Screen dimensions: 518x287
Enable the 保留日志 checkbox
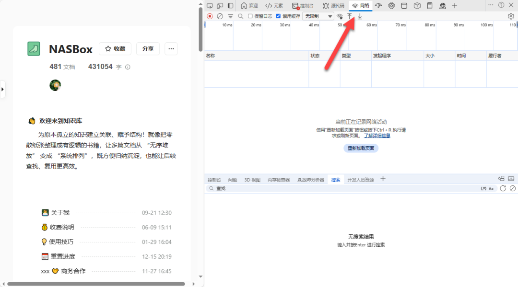point(250,16)
